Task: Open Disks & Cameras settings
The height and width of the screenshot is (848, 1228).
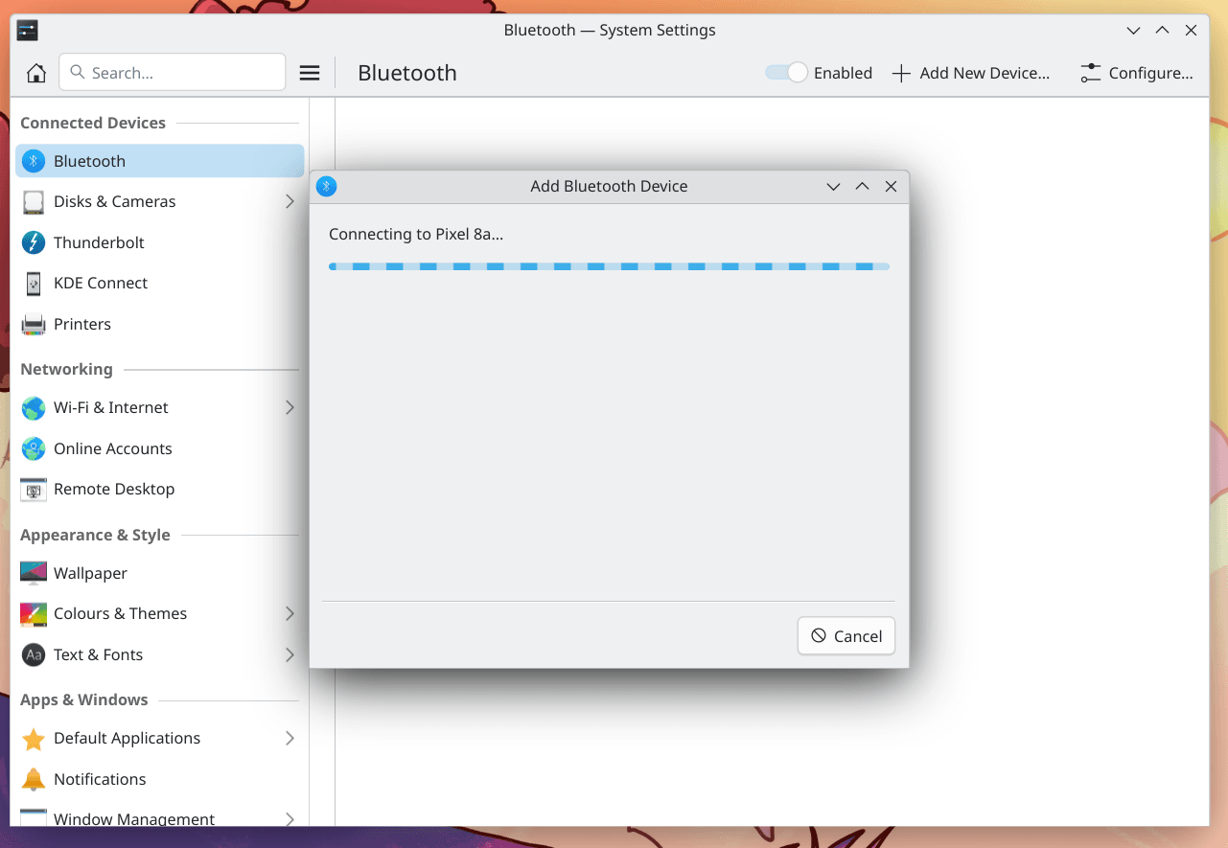Action: [35, 201]
